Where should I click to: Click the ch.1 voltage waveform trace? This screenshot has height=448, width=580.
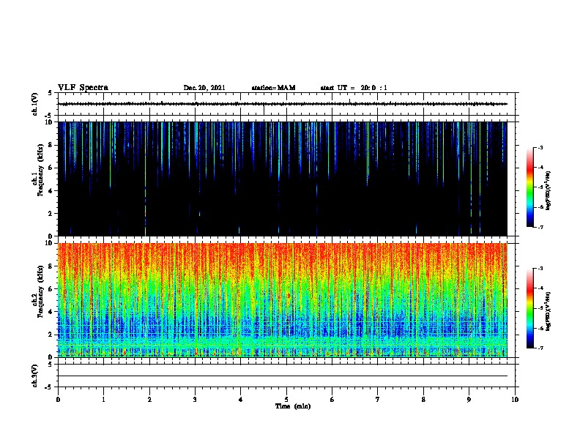click(x=283, y=104)
